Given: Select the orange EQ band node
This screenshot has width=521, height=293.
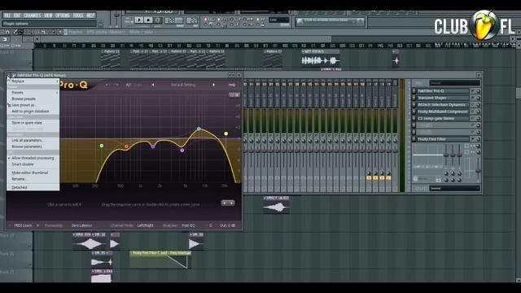Looking at the screenshot, I should coord(126,146).
